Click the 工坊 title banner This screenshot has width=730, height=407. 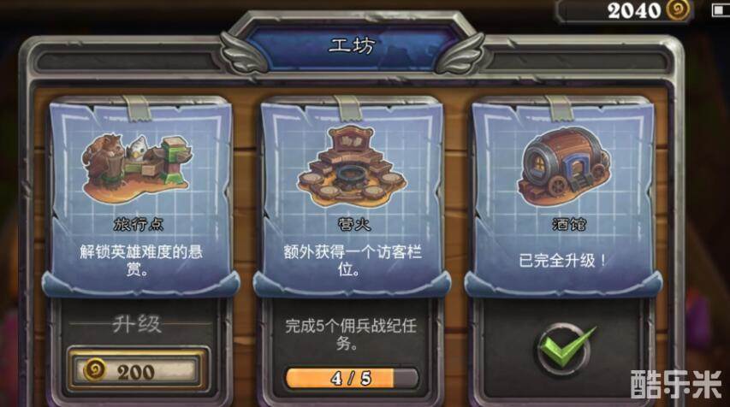(352, 45)
